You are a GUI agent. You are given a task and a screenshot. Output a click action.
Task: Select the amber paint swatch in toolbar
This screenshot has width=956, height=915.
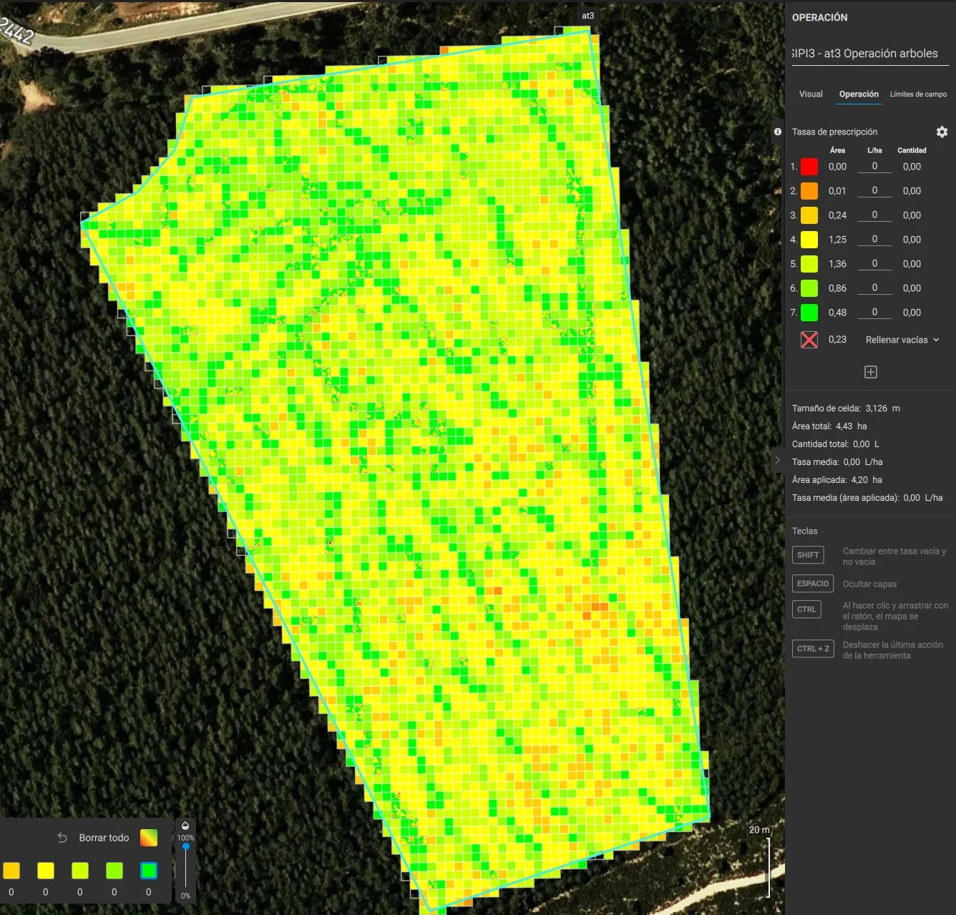(x=11, y=871)
